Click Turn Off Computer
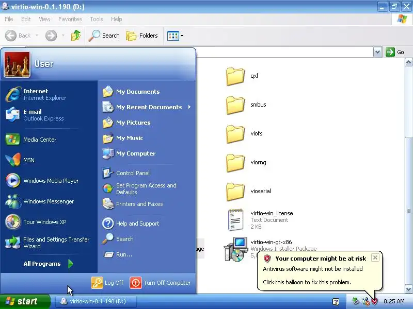413x309 pixels. click(160, 283)
